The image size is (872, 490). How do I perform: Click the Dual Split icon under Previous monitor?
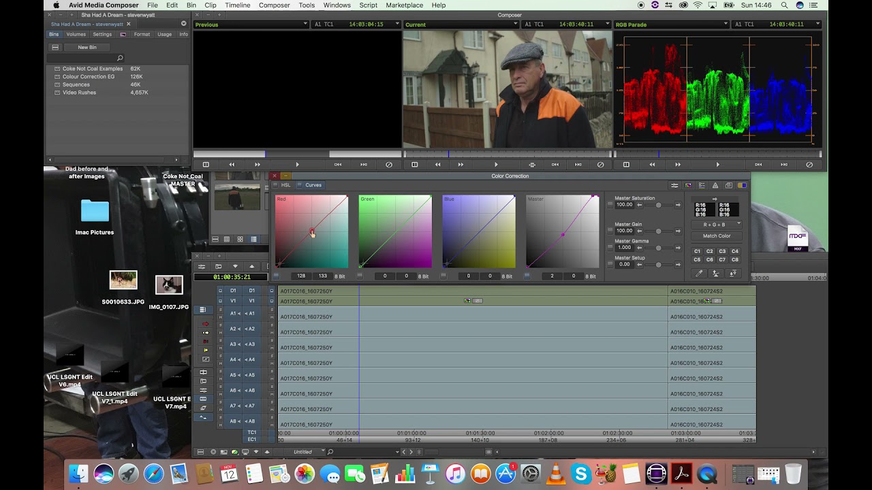click(x=206, y=164)
